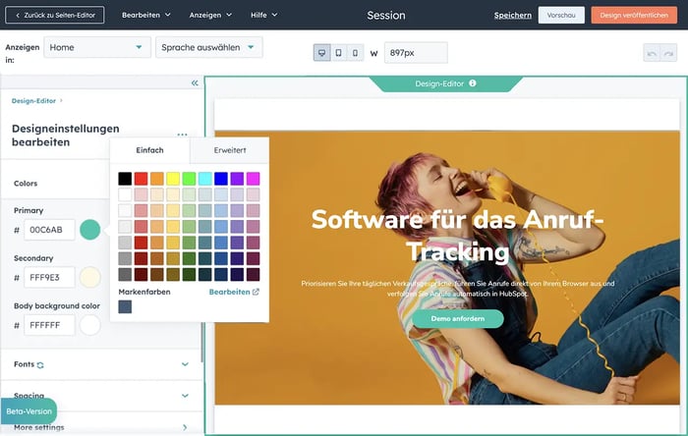The image size is (688, 436).
Task: Click the left panel scrollbar
Action: [x=201, y=342]
